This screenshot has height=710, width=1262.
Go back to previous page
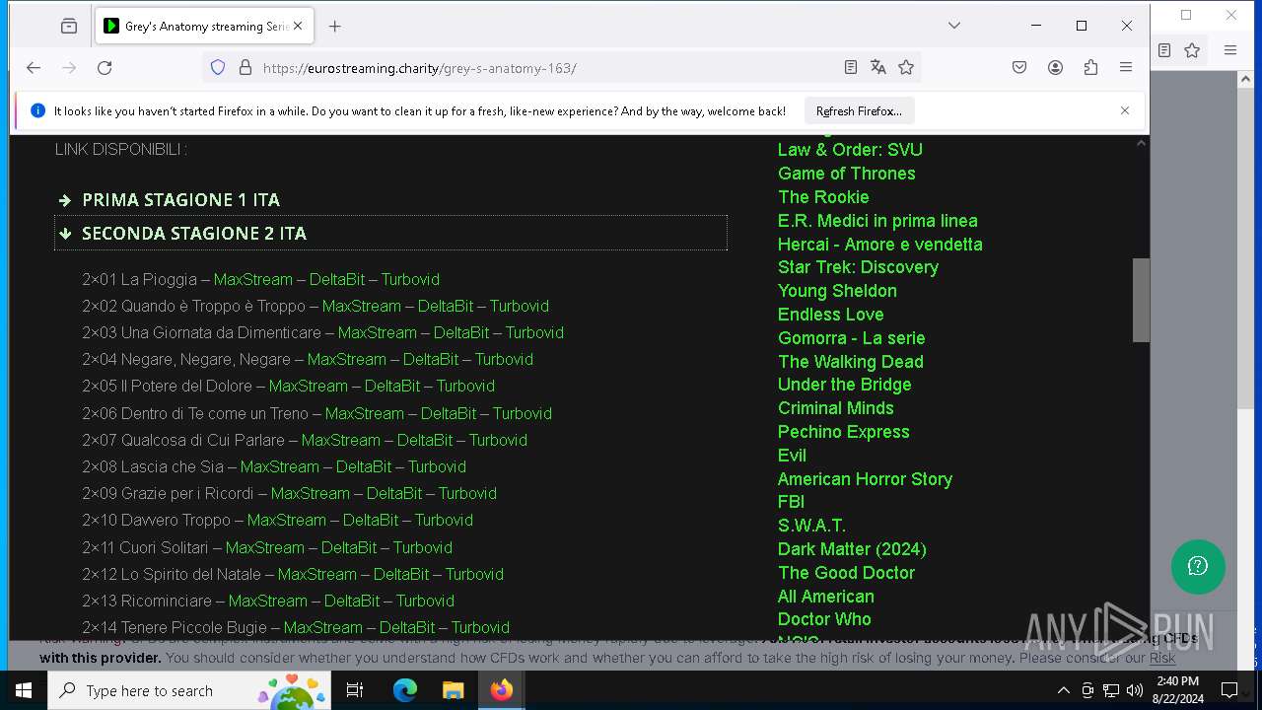tap(34, 68)
